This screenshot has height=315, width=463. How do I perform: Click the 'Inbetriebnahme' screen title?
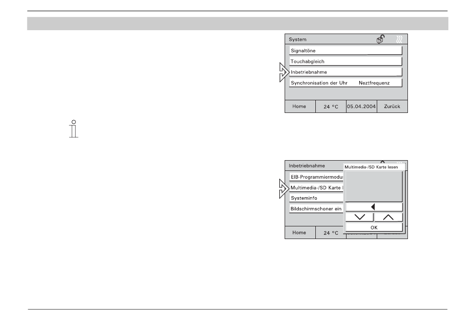click(307, 166)
